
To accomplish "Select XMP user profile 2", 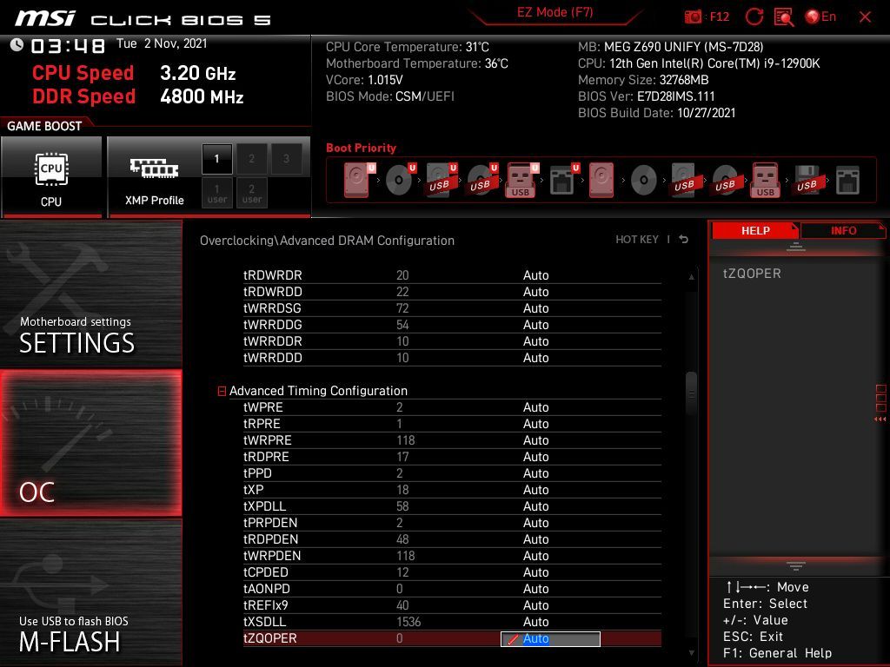I will (251, 194).
